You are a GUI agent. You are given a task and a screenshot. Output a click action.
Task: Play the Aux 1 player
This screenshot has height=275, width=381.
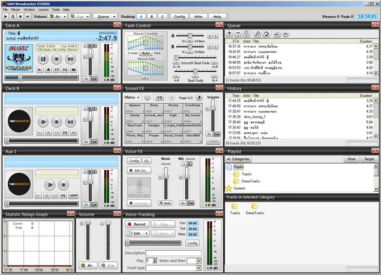pyautogui.click(x=50, y=185)
